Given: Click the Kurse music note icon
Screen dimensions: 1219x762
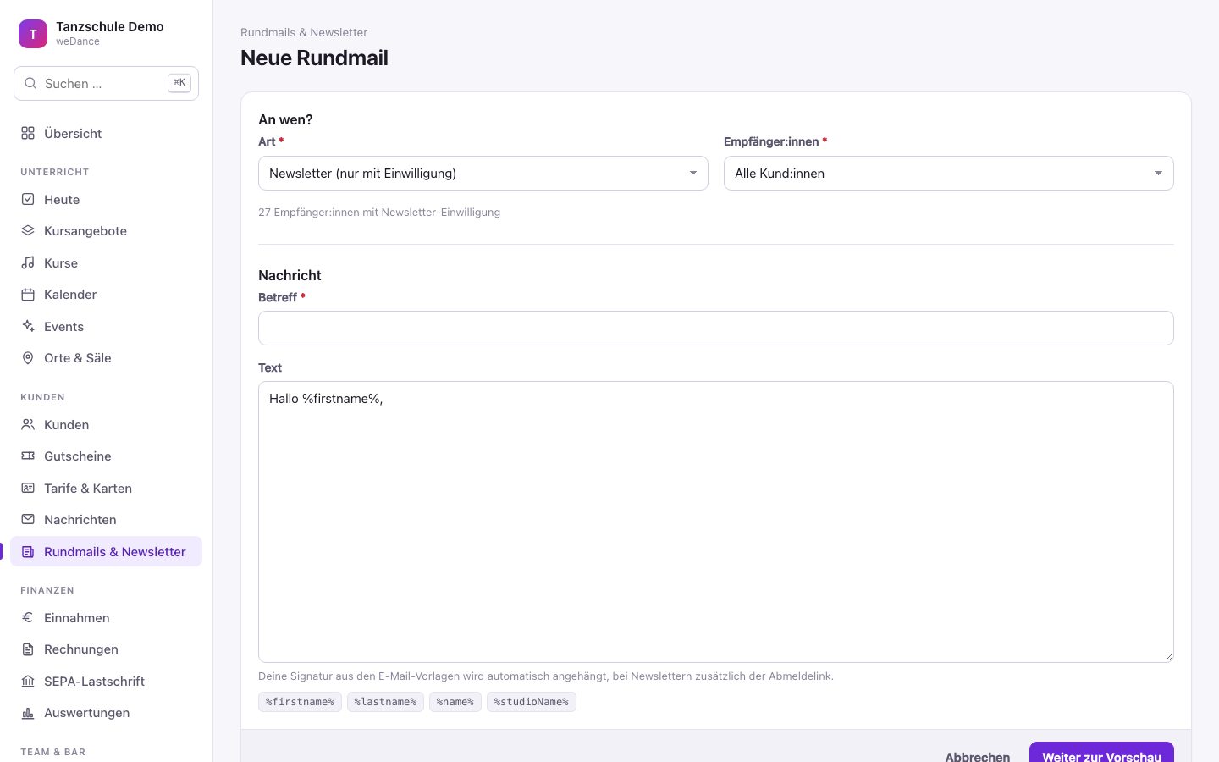Looking at the screenshot, I should [28, 262].
